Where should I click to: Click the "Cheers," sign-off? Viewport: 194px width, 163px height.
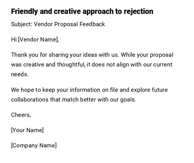pos(21,115)
